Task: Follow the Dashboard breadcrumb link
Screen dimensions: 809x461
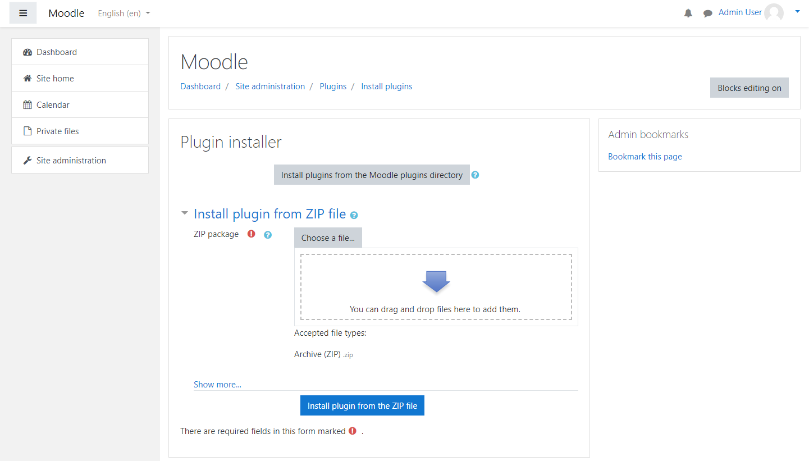Action: point(200,86)
